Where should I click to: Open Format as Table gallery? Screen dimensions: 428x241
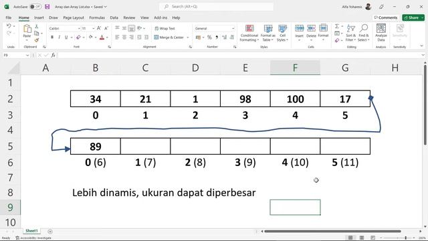point(267,33)
